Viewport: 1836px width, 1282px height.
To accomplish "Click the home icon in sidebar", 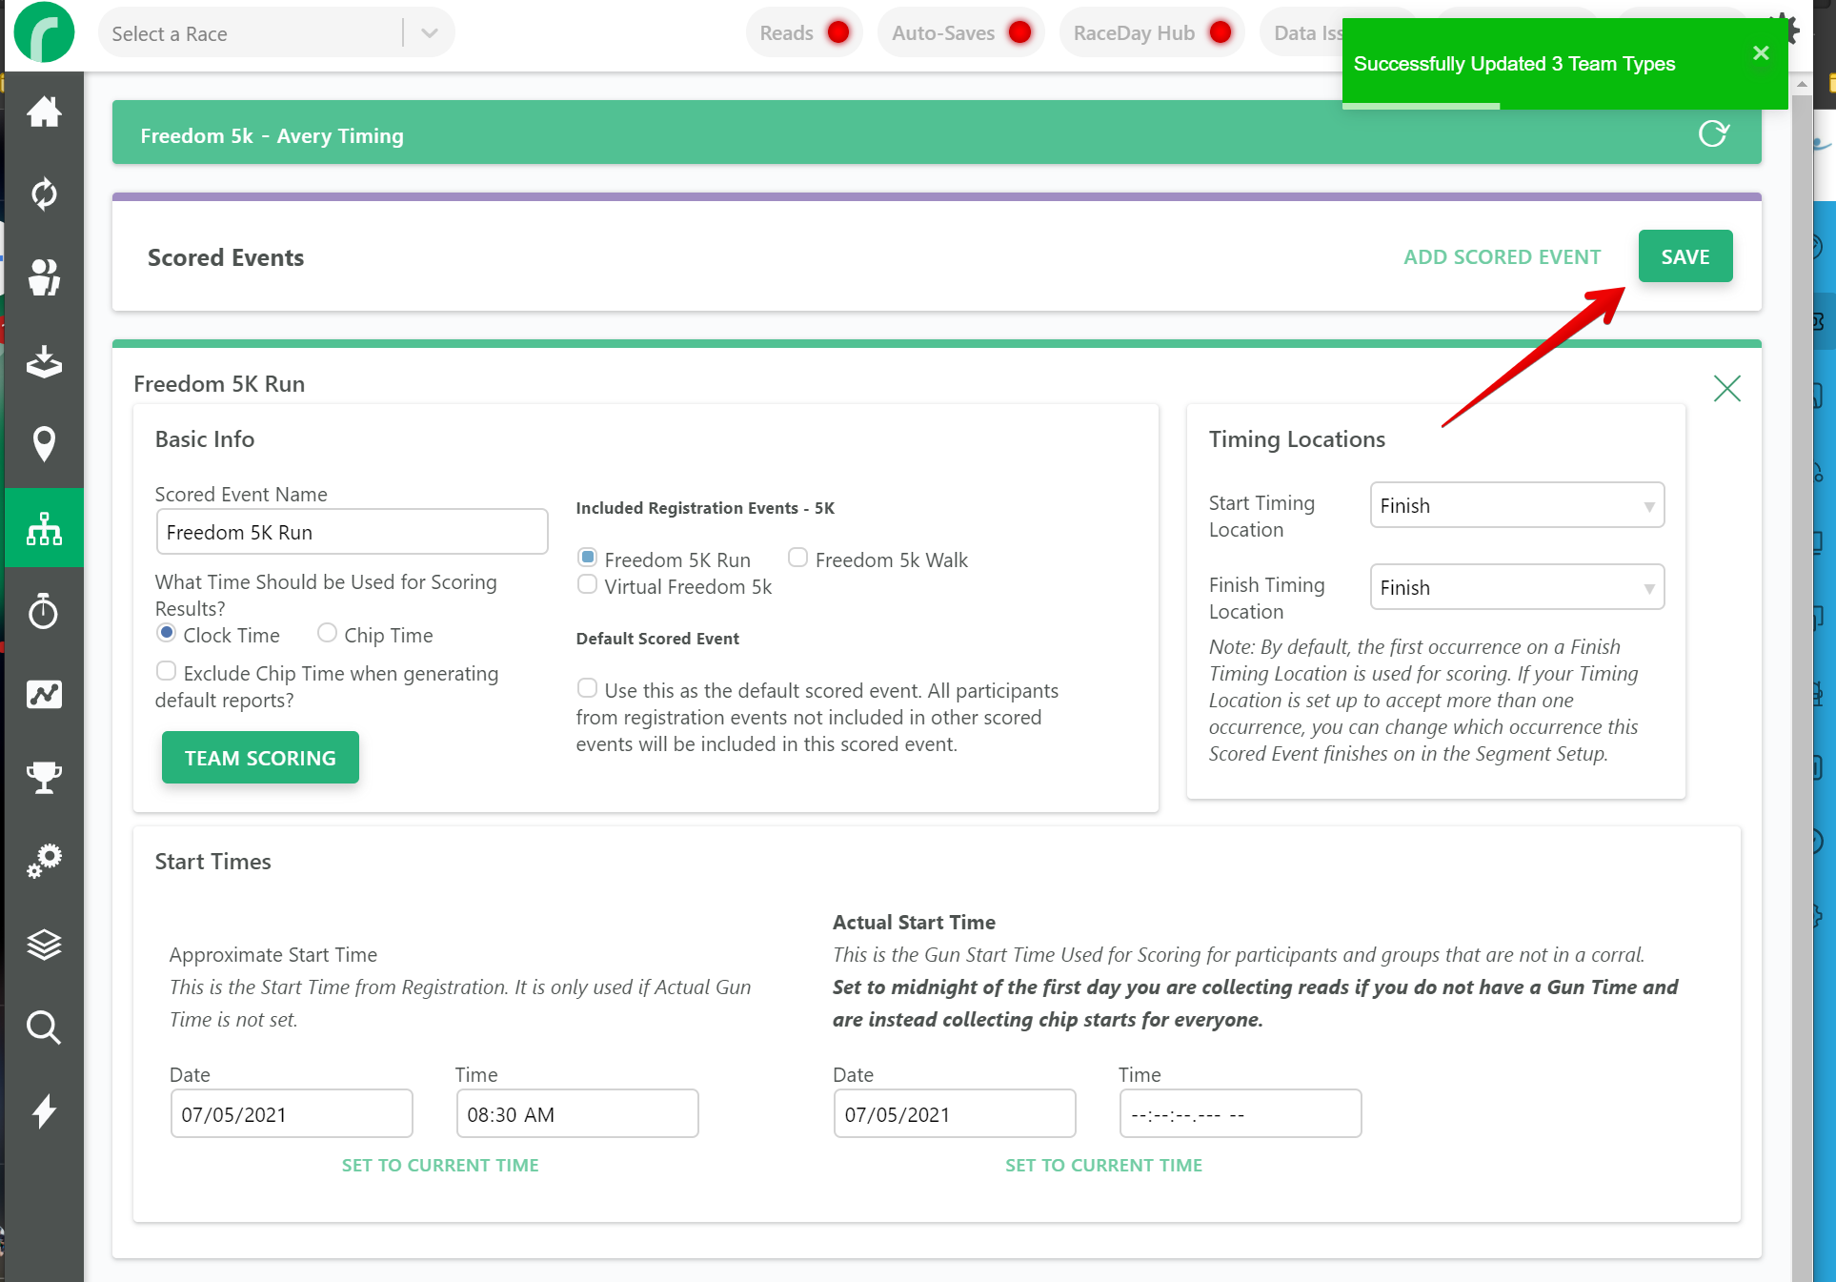I will [x=44, y=112].
